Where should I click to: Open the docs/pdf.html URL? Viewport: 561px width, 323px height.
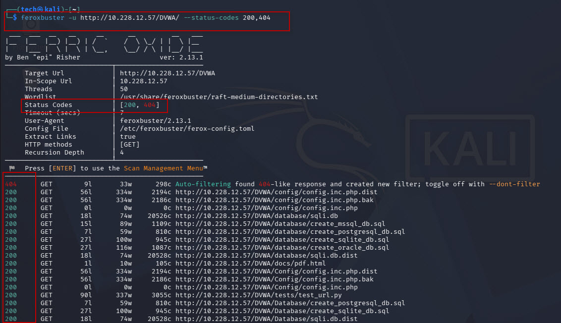coord(250,263)
